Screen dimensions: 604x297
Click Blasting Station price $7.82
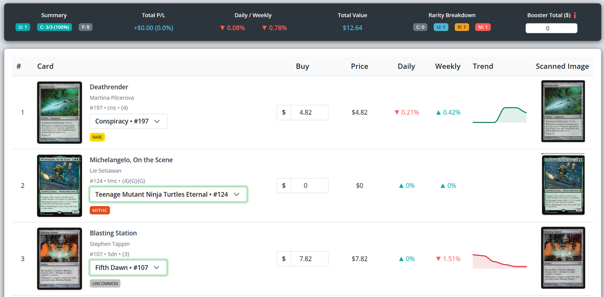(x=360, y=259)
